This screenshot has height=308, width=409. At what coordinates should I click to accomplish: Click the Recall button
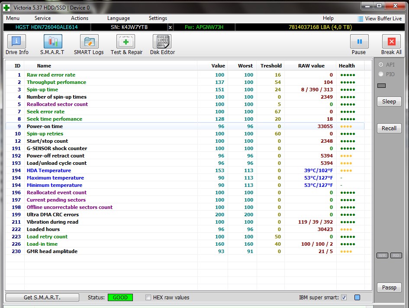pyautogui.click(x=389, y=128)
